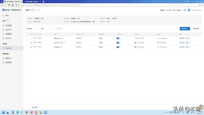Open WPS Office from the taskbar

(x=32, y=112)
